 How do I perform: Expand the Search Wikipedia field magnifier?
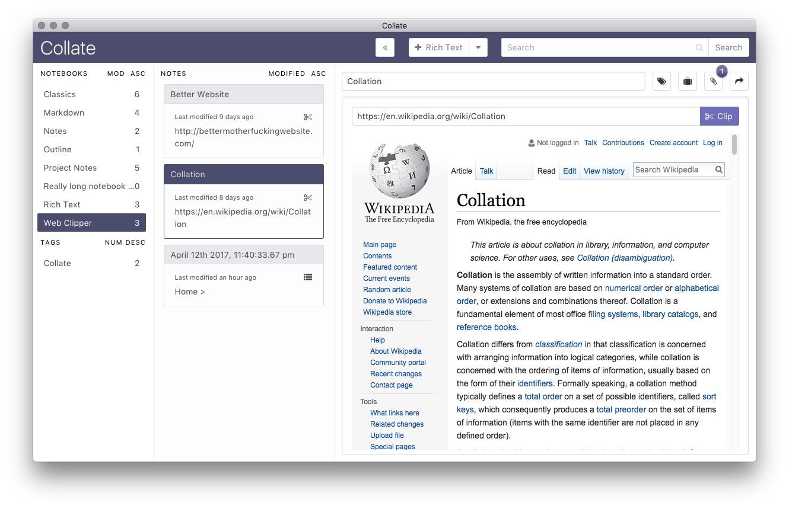pyautogui.click(x=718, y=169)
